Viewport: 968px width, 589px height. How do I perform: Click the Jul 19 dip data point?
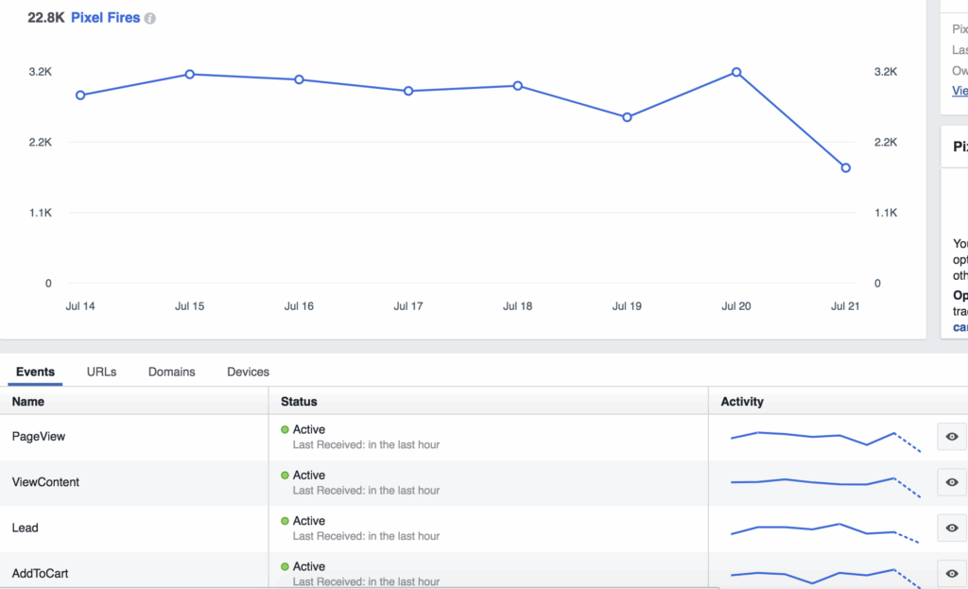[627, 117]
